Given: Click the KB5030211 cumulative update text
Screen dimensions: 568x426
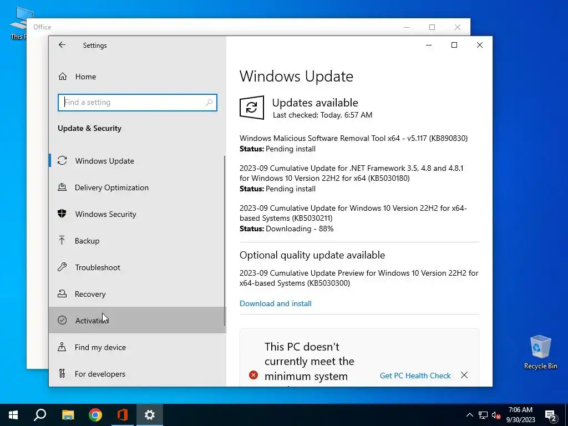Looking at the screenshot, I should pos(353,213).
